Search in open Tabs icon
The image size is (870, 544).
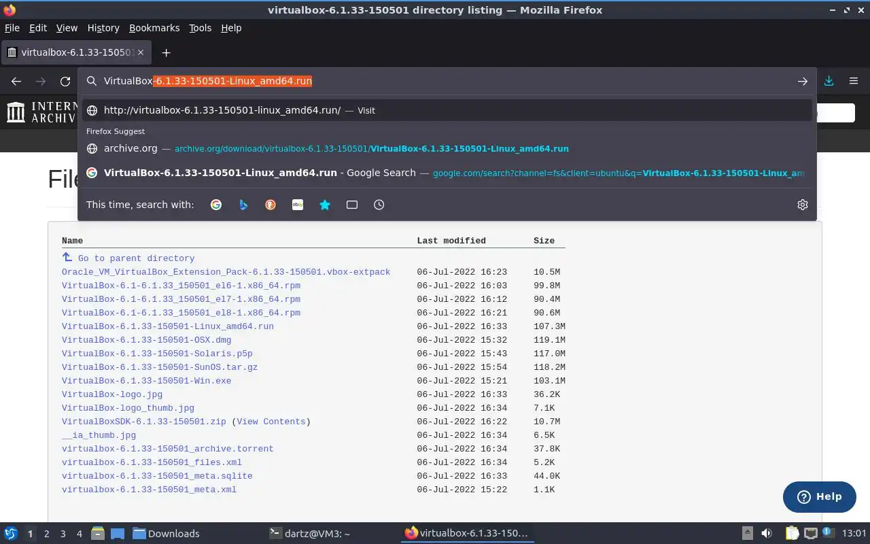click(352, 205)
